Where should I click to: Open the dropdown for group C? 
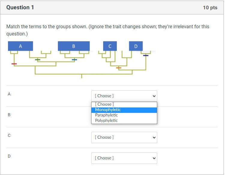(x=124, y=137)
